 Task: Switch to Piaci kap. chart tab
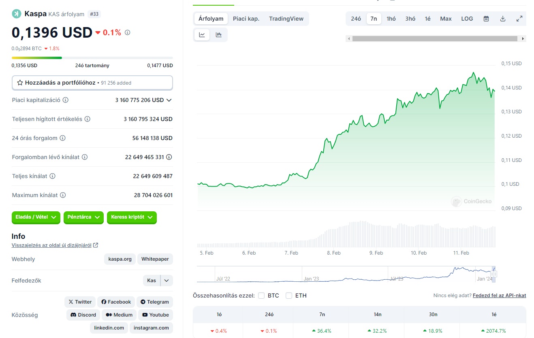point(246,19)
